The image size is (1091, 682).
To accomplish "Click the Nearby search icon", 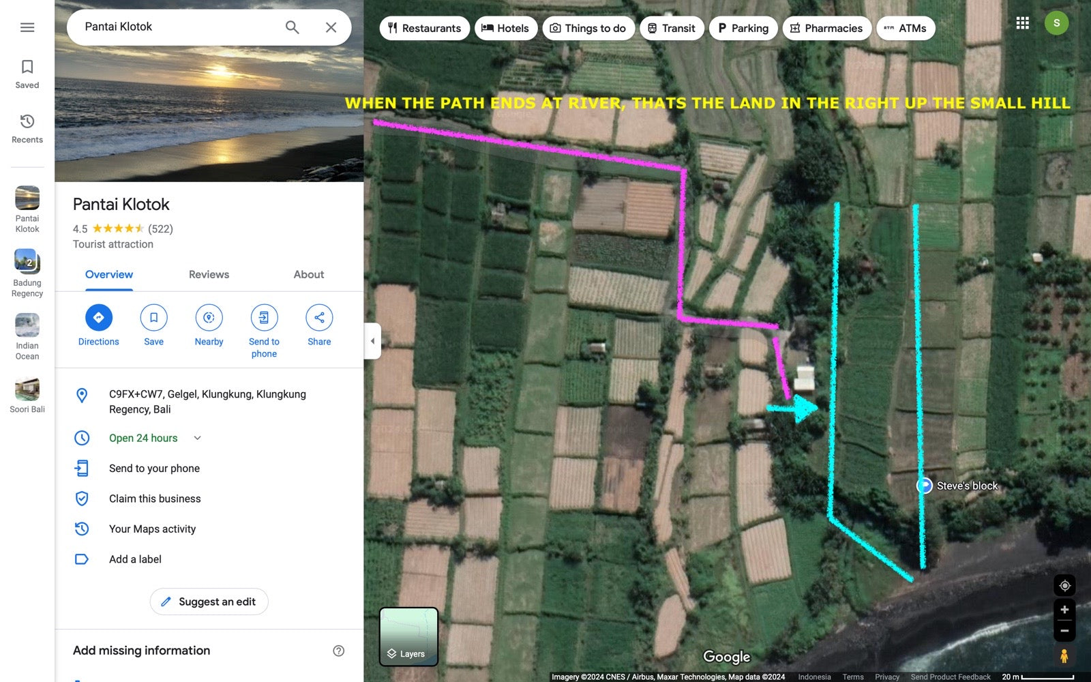I will [209, 318].
